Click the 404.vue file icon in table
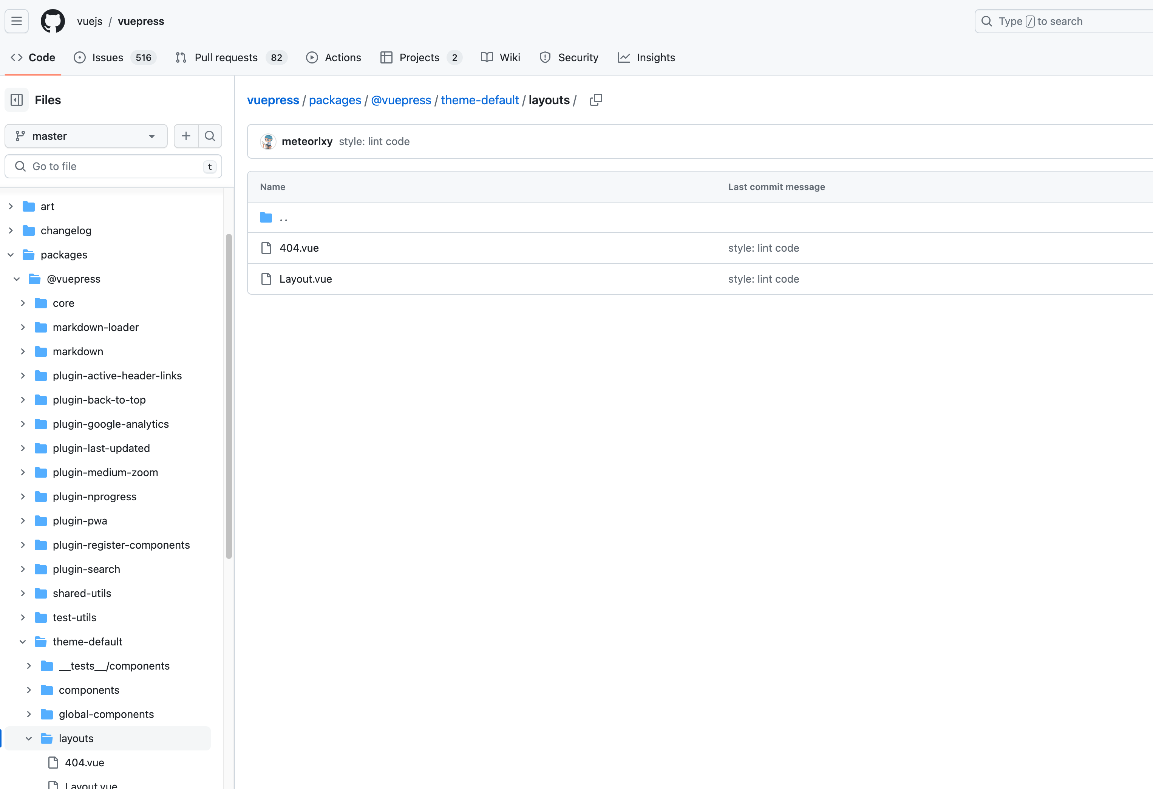This screenshot has width=1153, height=789. 266,248
